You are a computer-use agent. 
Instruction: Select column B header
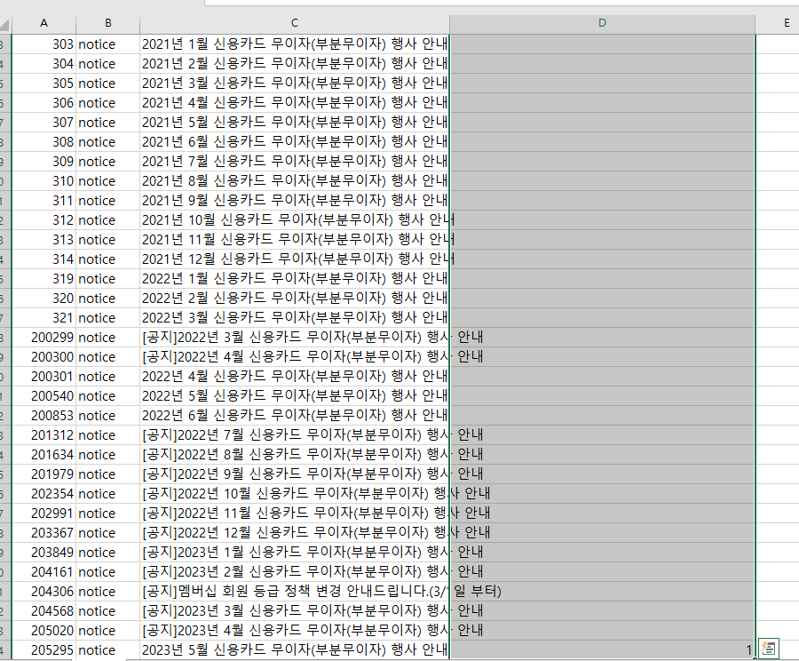click(108, 23)
